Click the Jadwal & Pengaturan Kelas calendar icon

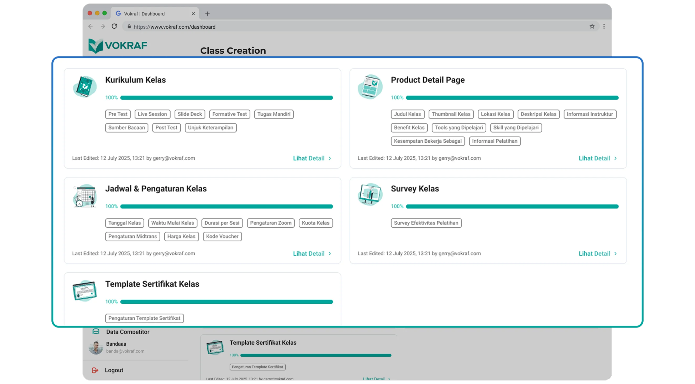(x=85, y=196)
